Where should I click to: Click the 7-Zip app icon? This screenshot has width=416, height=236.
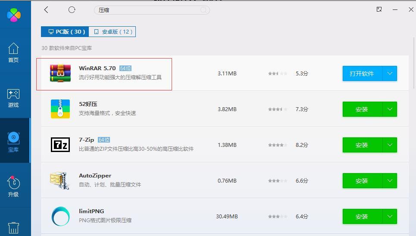click(x=60, y=145)
